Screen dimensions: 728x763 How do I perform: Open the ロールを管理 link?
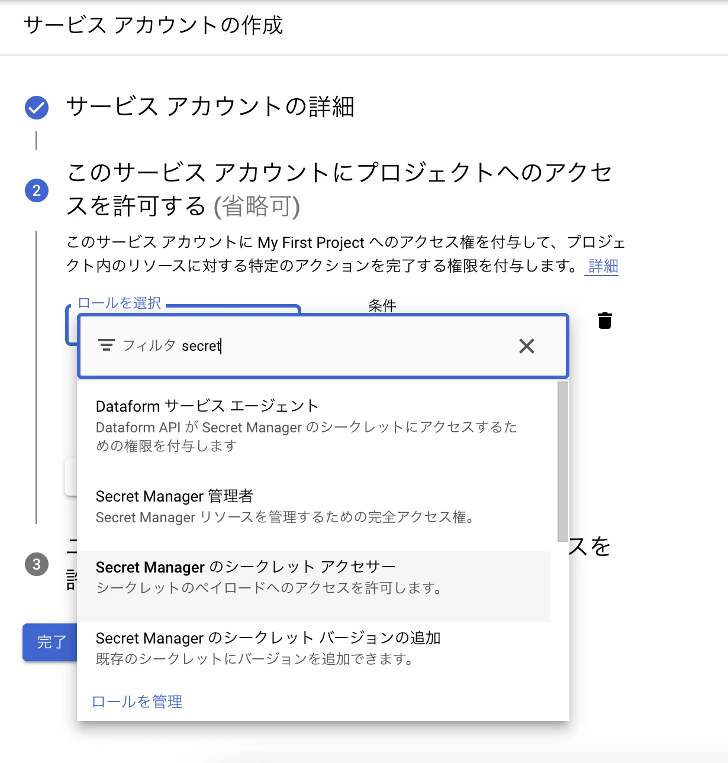point(137,701)
